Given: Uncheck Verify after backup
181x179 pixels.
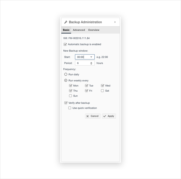Looking at the screenshot, I should click(x=66, y=103).
